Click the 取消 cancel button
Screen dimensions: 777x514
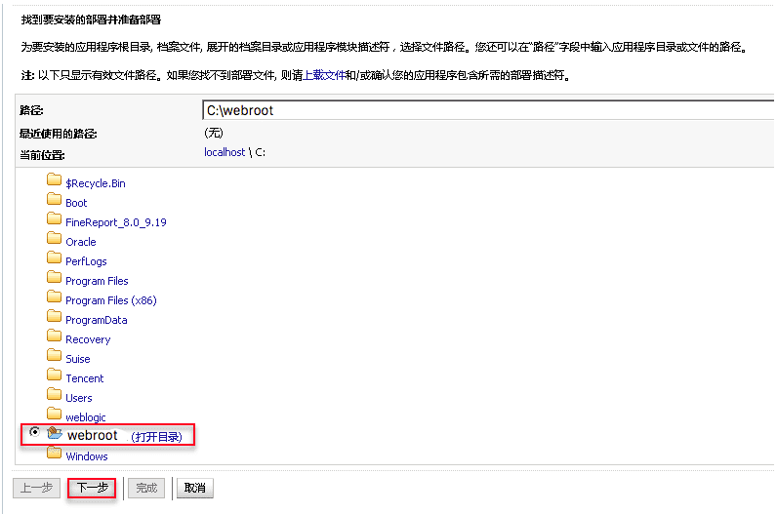pyautogui.click(x=195, y=488)
